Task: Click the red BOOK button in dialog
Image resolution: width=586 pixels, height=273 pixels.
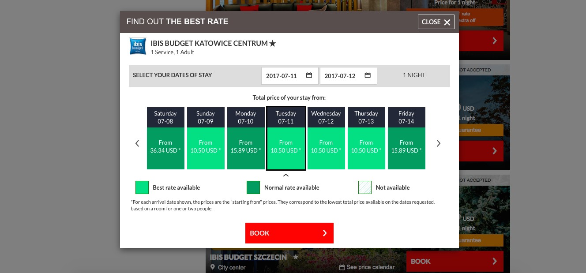Action: pos(289,233)
